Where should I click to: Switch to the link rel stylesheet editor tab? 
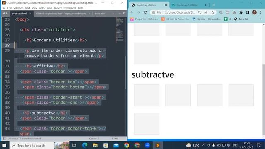[61, 14]
